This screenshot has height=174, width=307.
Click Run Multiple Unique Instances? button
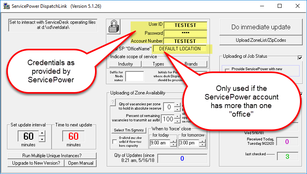pos(52,156)
